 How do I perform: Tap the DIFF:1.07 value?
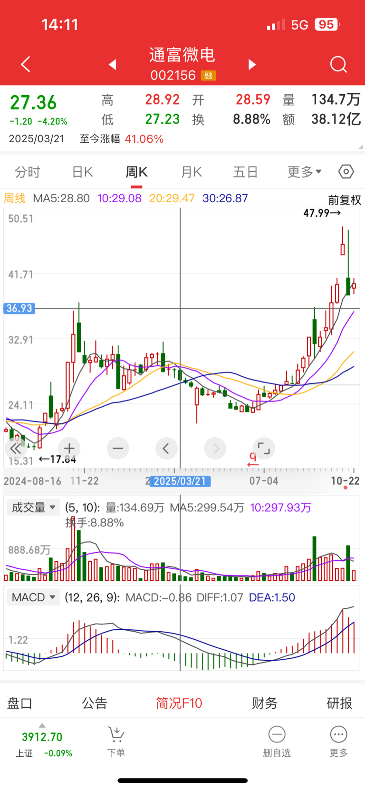(220, 597)
